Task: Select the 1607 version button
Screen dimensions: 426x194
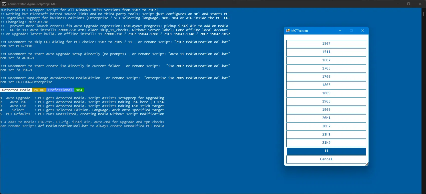Action: coord(326,60)
